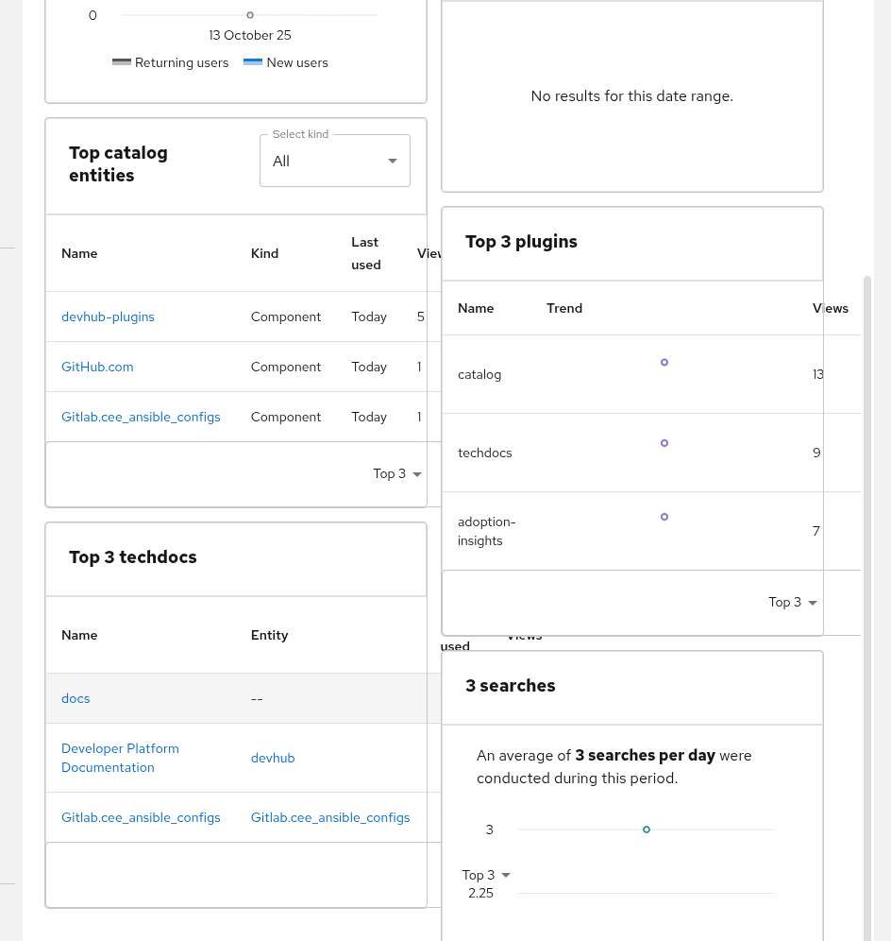Open Gitlab.cee_ansible_configs in Top catalog entities
The width and height of the screenshot is (891, 941).
(141, 418)
